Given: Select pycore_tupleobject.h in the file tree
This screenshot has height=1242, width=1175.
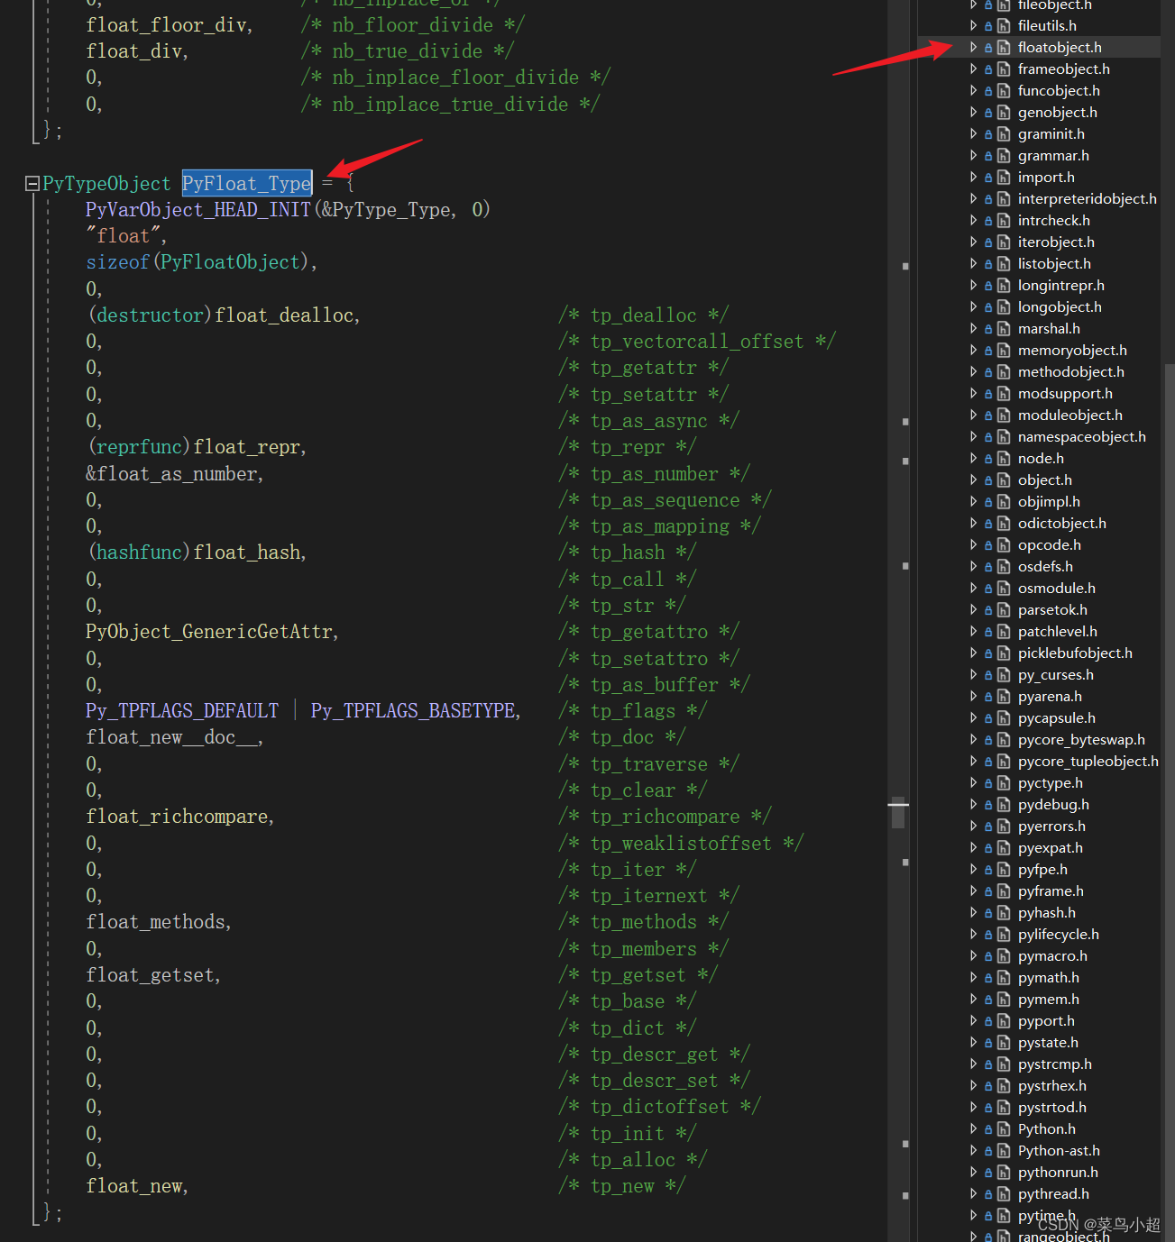Looking at the screenshot, I should 1088,761.
